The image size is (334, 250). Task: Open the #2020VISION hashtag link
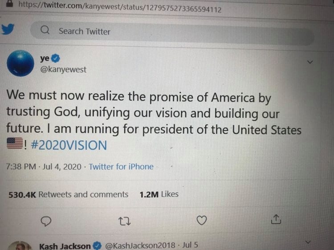[69, 145]
